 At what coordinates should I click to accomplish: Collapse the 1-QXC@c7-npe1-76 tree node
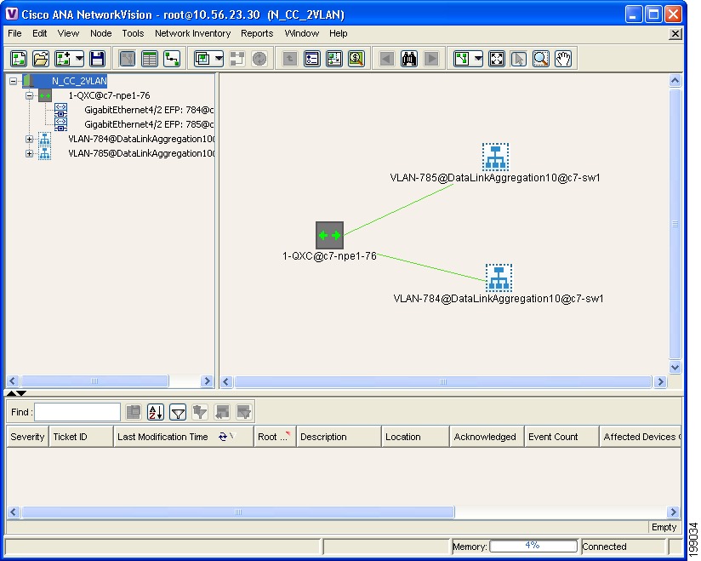(x=29, y=95)
